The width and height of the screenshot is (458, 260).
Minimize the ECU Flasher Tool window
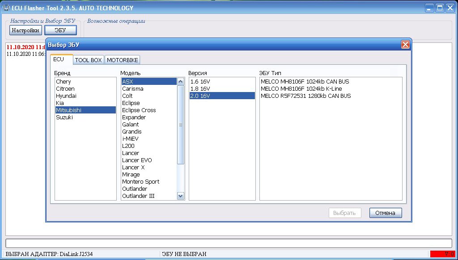click(x=429, y=8)
